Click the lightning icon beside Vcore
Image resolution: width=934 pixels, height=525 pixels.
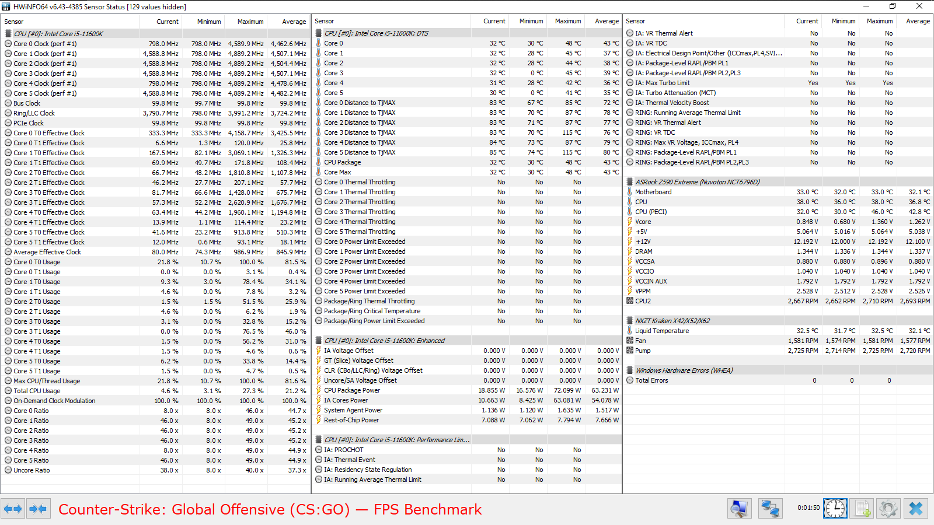(630, 222)
